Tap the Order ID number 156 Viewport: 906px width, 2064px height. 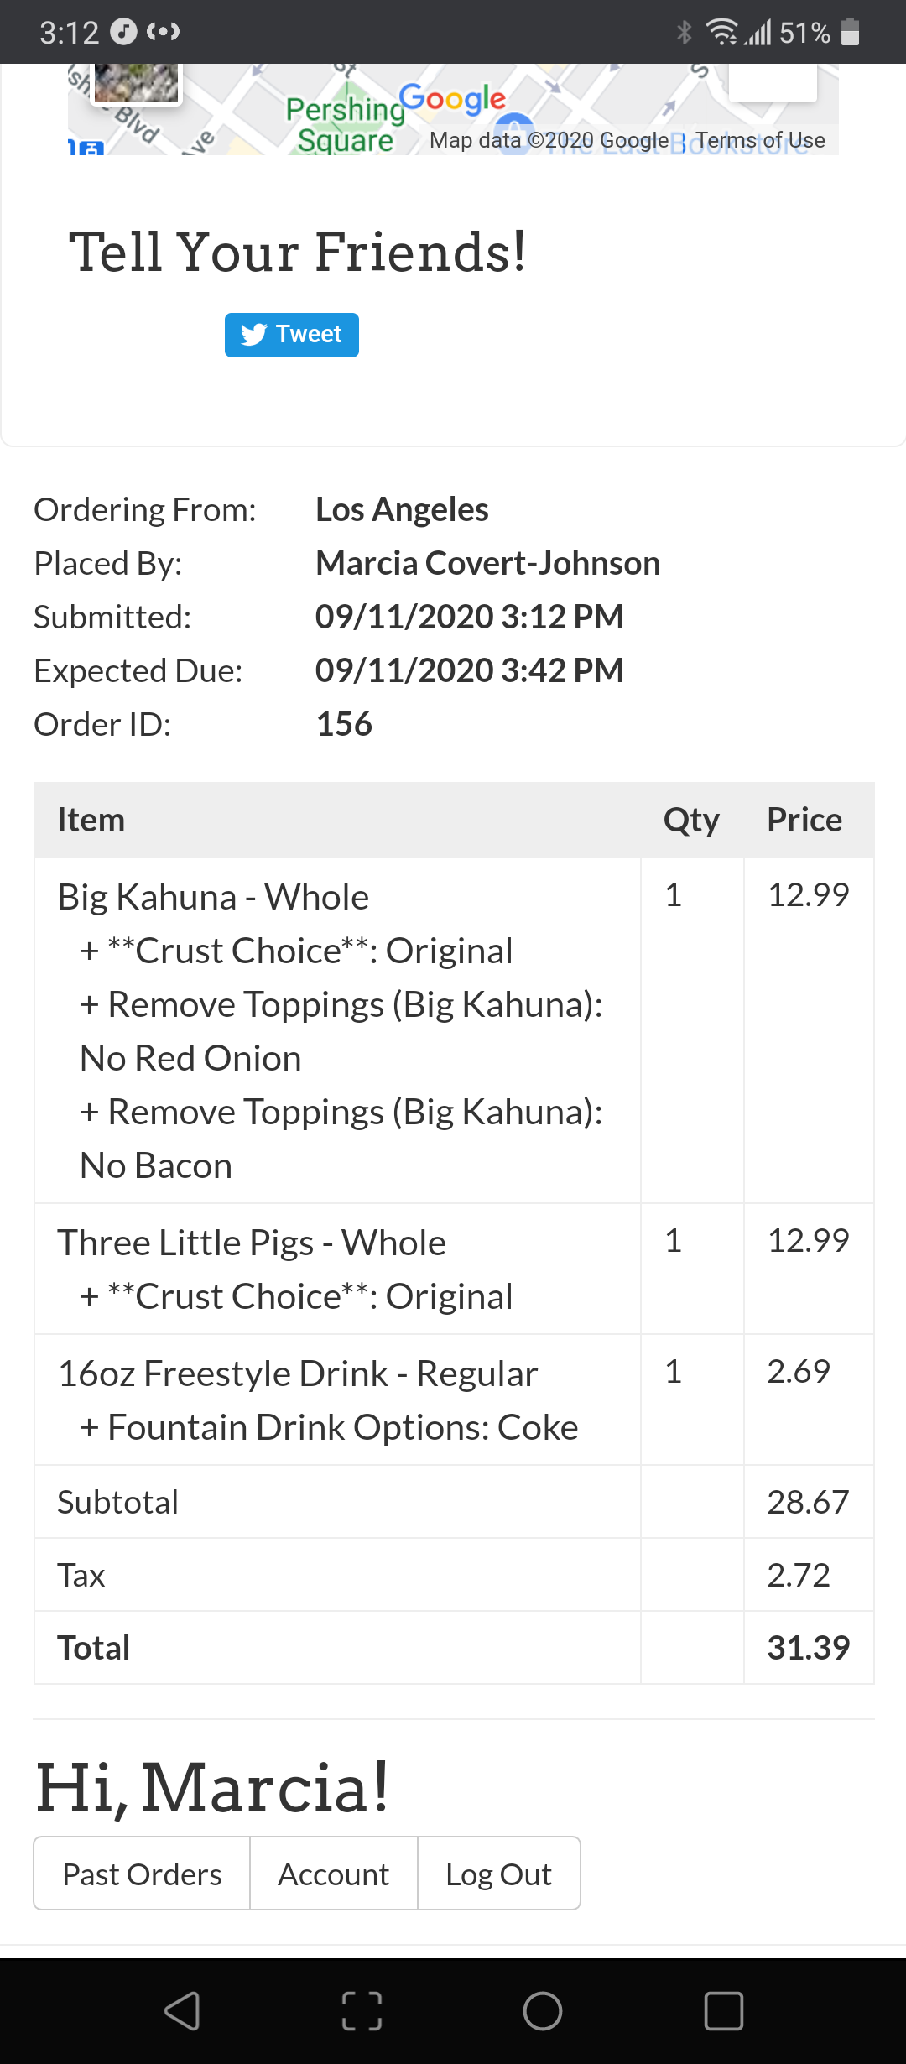point(344,724)
